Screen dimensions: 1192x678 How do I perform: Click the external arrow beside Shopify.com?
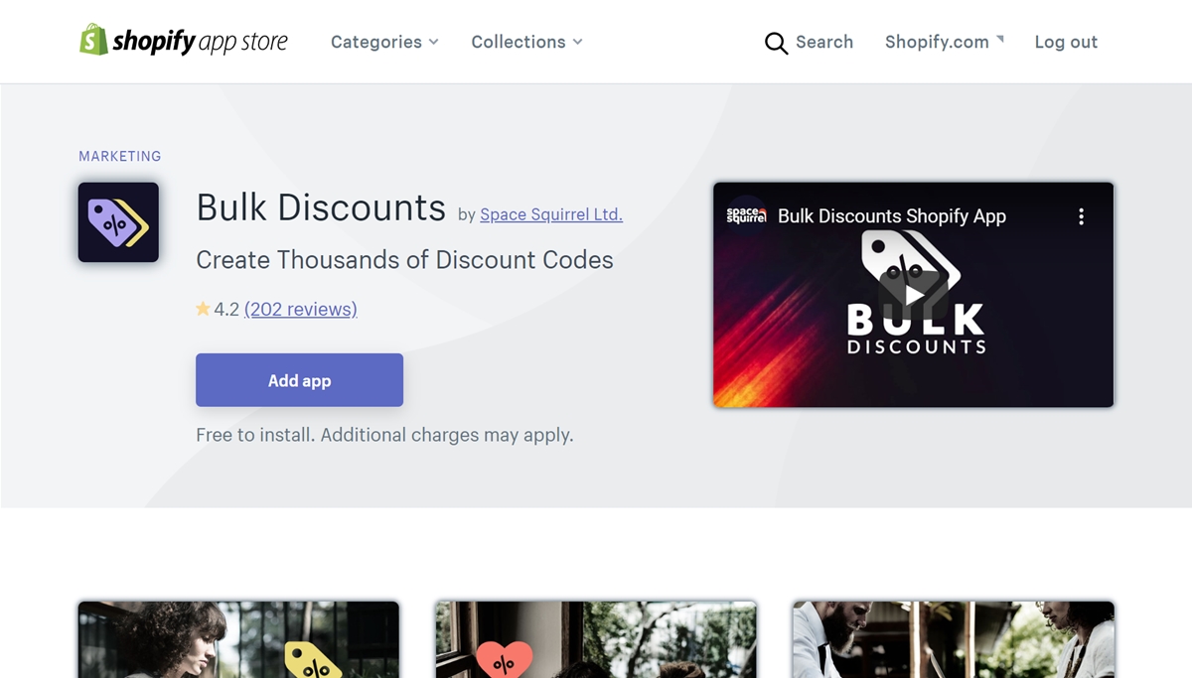[x=1000, y=39]
